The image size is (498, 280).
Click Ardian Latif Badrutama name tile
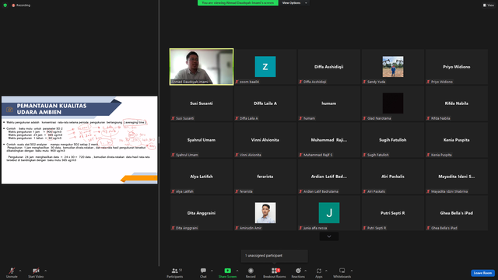click(329, 177)
